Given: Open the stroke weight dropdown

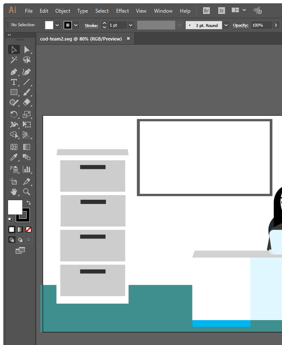Looking at the screenshot, I should tap(130, 25).
